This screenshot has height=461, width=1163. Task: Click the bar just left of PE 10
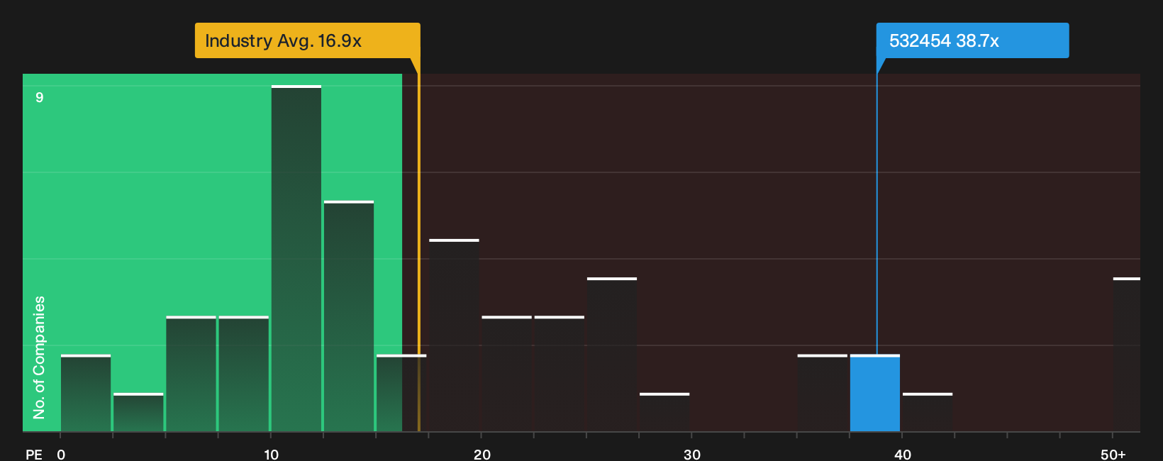(244, 374)
